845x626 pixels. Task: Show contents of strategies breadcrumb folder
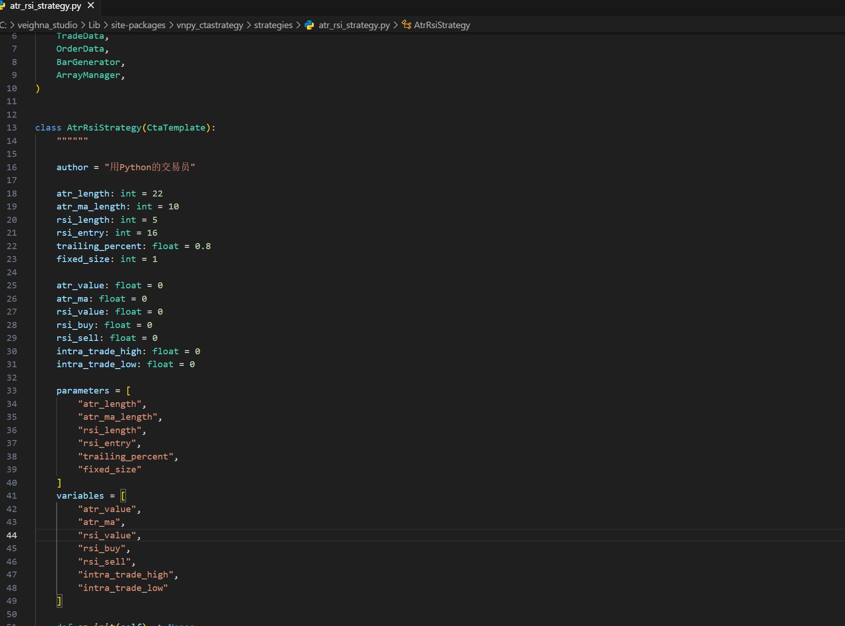273,25
